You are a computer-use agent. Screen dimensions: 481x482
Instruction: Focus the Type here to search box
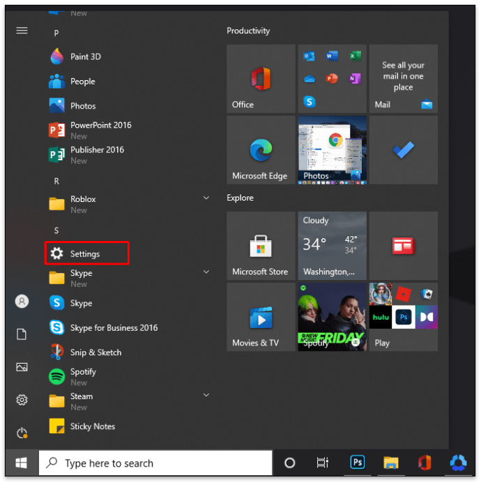click(155, 463)
